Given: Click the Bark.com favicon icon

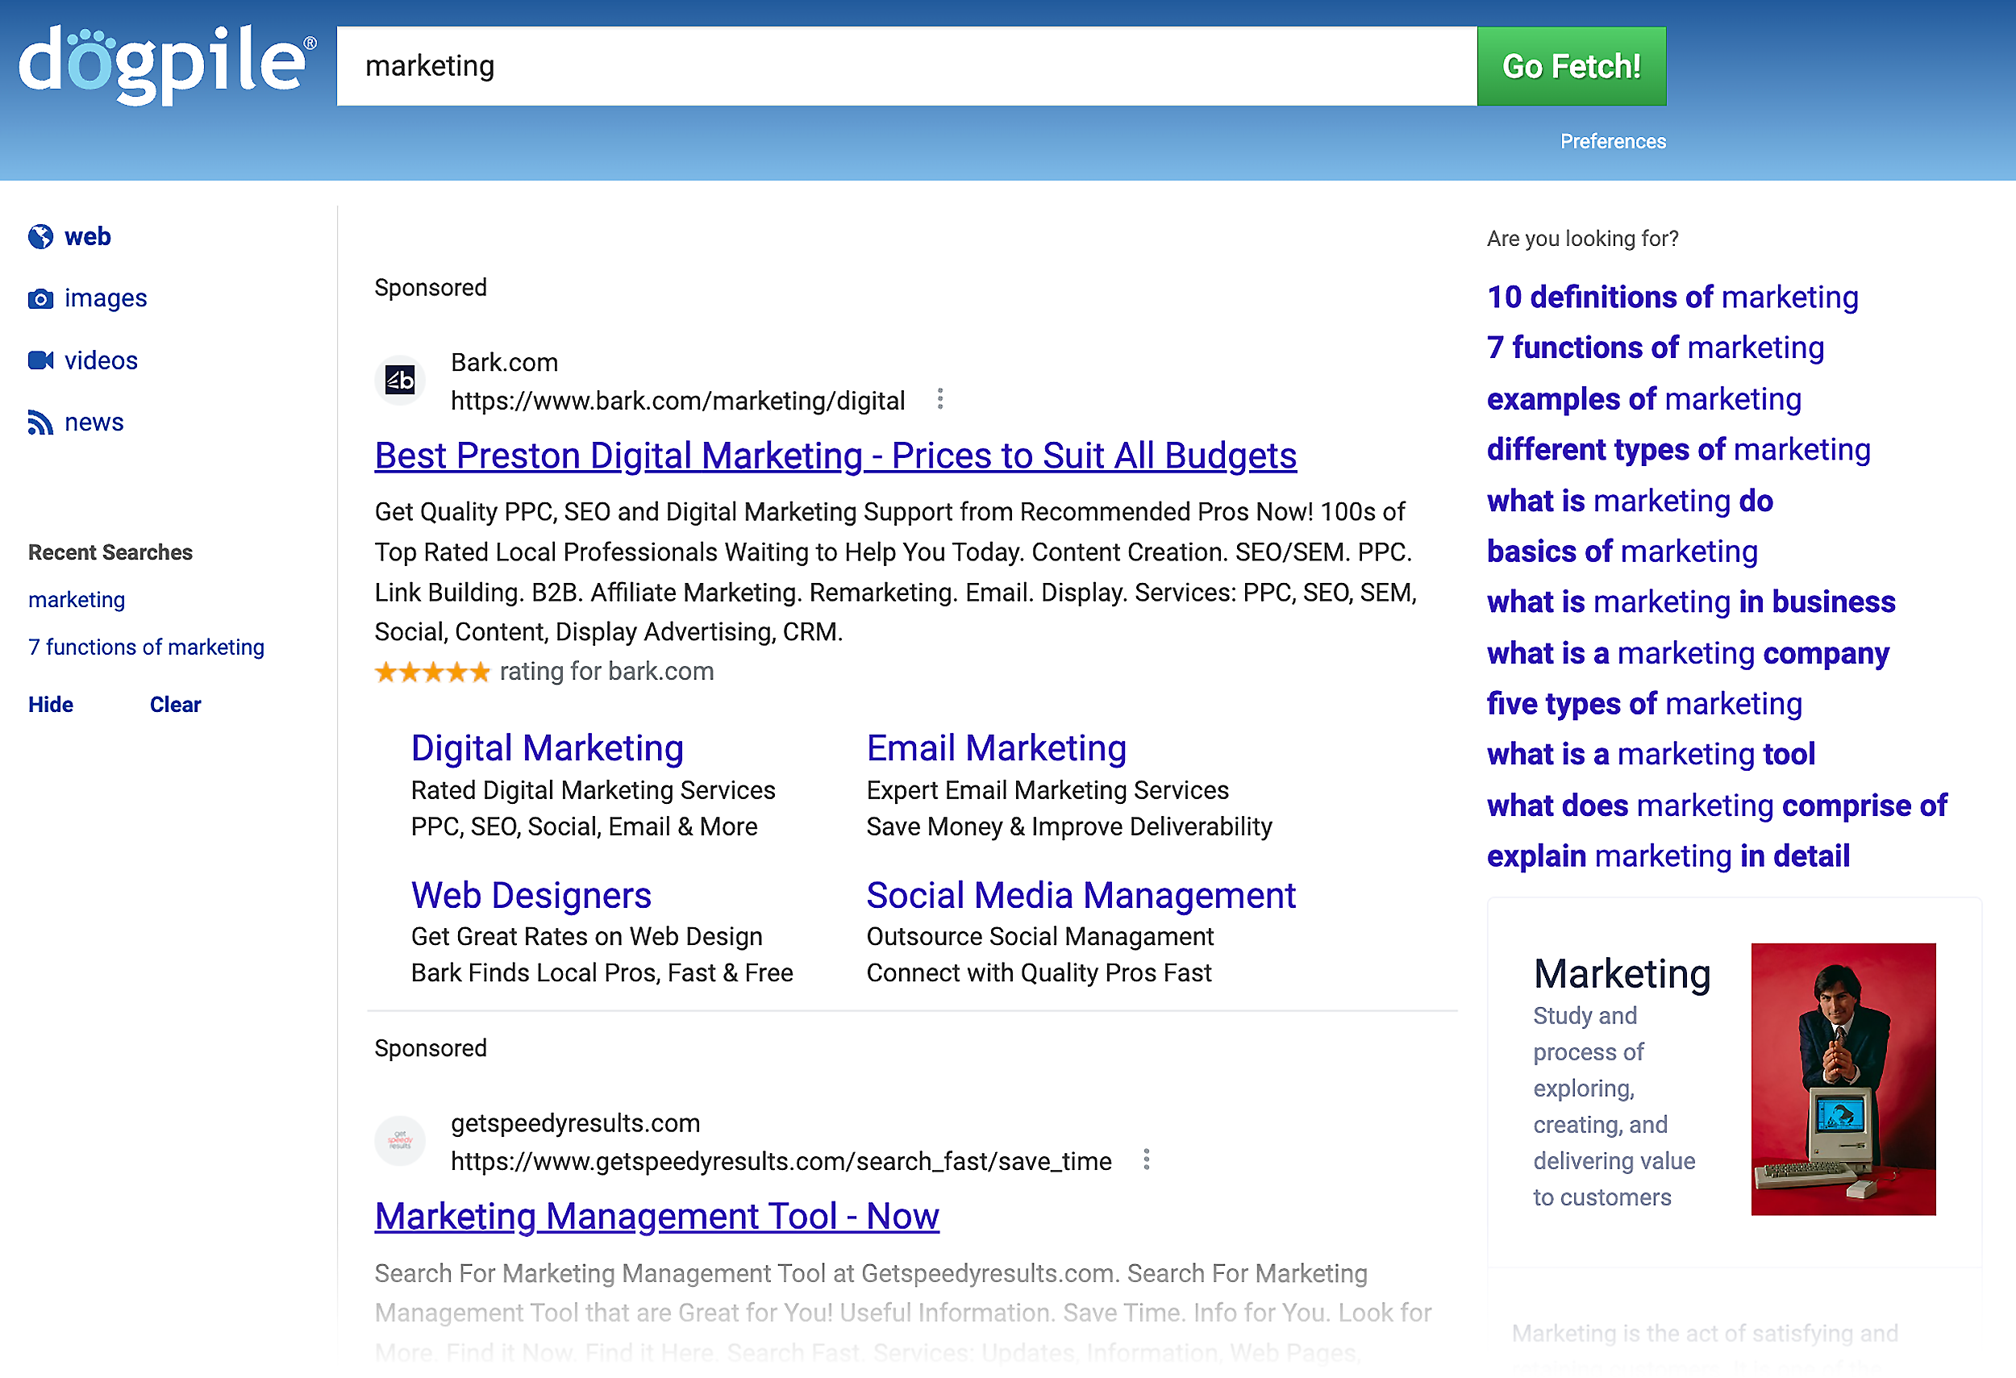Looking at the screenshot, I should (399, 381).
